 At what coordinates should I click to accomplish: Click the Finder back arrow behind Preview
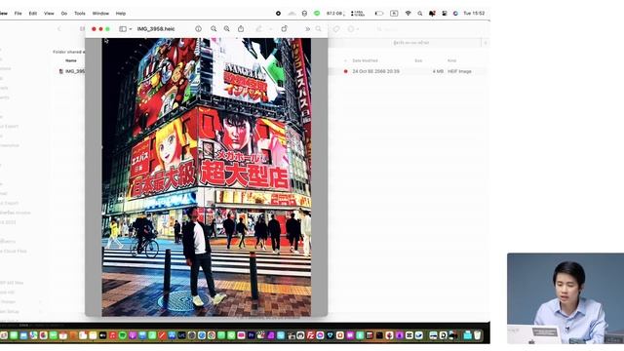[59, 28]
